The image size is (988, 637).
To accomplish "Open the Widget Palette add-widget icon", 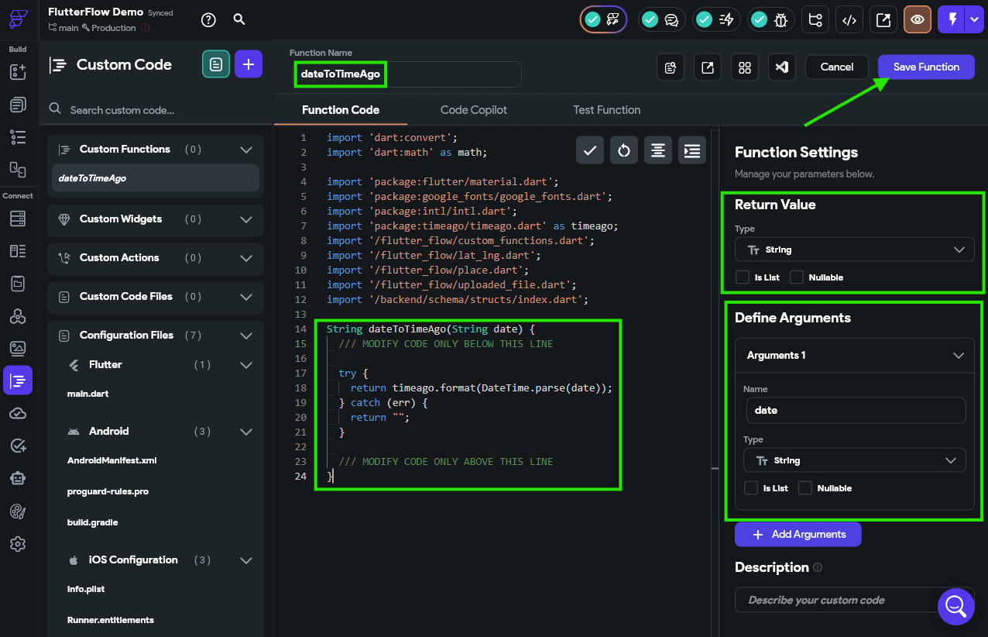I will point(18,72).
